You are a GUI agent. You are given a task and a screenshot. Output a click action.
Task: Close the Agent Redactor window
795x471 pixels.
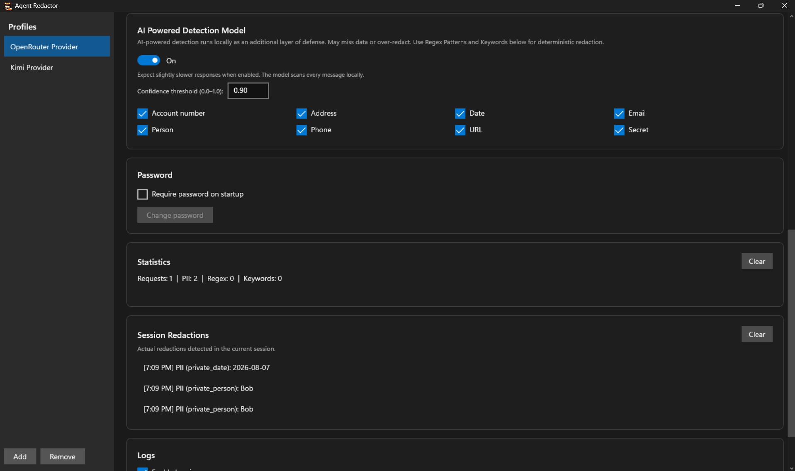(x=784, y=6)
